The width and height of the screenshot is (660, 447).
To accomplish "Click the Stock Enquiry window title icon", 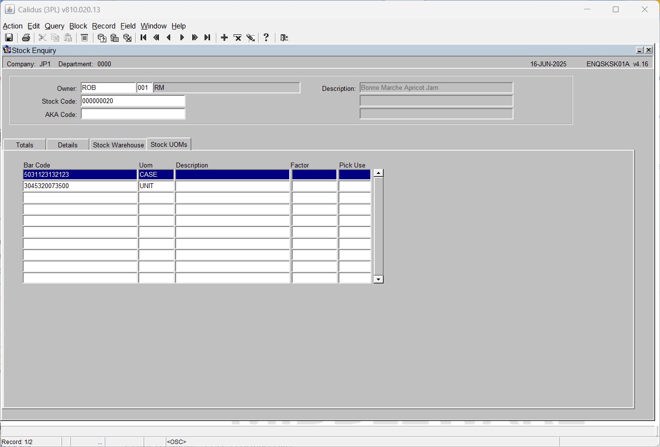I will (7, 50).
